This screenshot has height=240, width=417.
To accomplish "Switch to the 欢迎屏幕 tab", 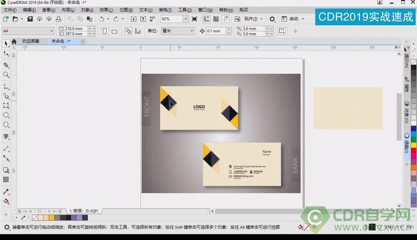I will point(31,41).
